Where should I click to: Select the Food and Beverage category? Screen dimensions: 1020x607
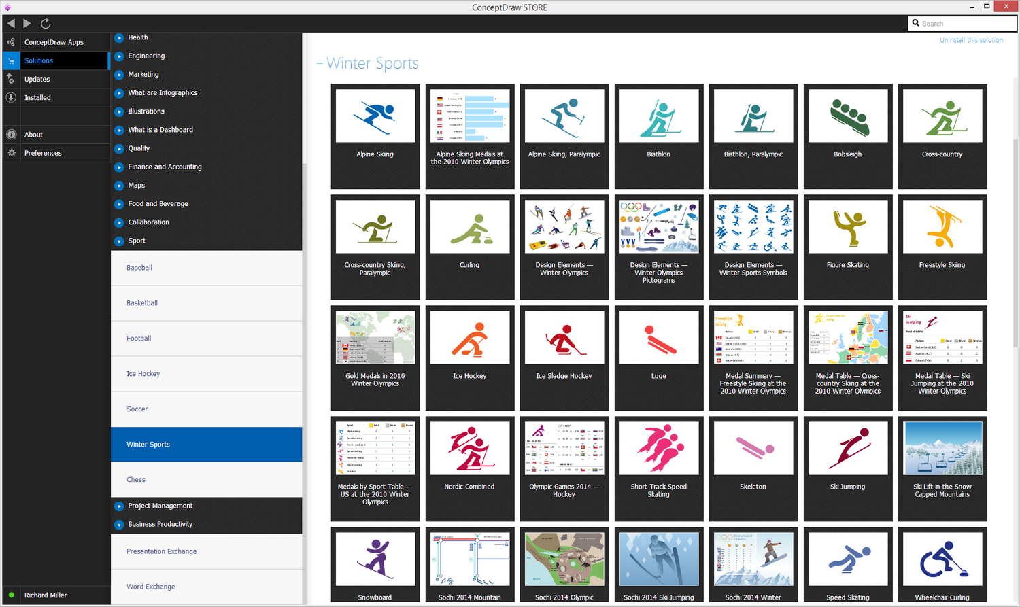(158, 204)
